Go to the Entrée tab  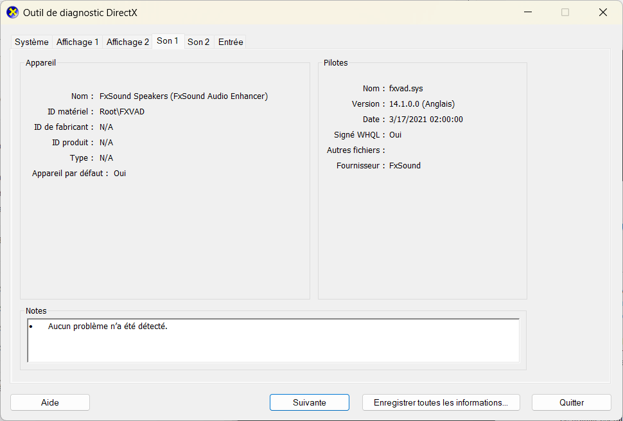coord(231,42)
